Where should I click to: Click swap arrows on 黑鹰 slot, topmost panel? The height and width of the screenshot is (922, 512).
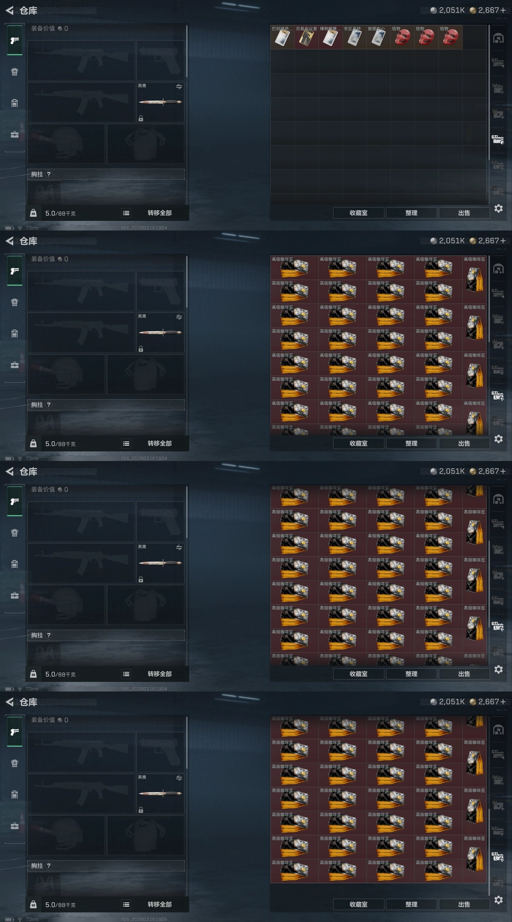[179, 87]
